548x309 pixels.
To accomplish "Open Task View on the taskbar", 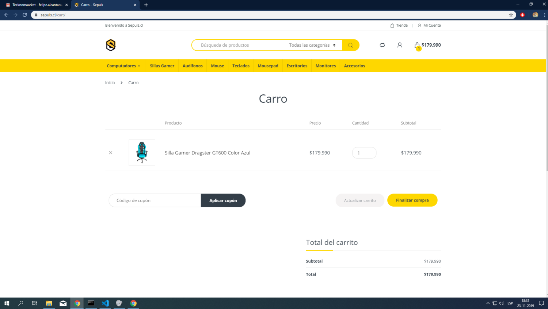I will pyautogui.click(x=34, y=303).
